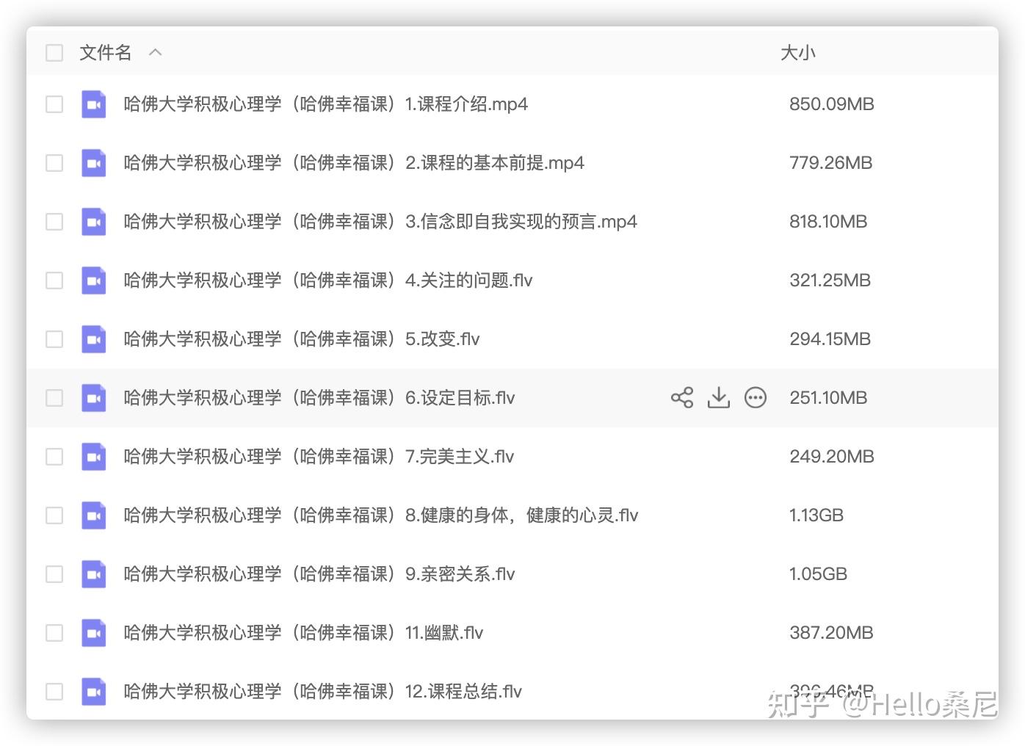Open the file 7.完美主义.flv

click(319, 457)
